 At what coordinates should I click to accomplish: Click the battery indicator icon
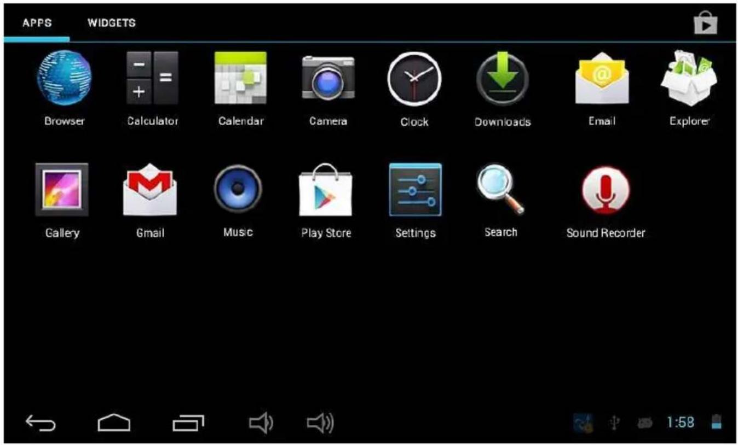717,422
